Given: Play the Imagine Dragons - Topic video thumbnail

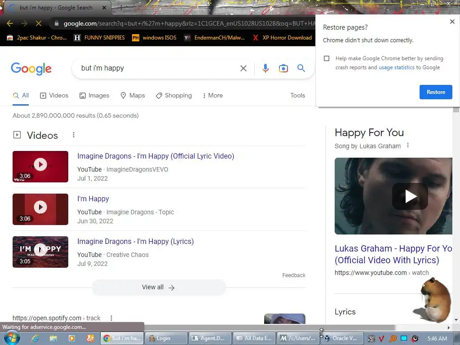Looking at the screenshot, I should [x=40, y=209].
